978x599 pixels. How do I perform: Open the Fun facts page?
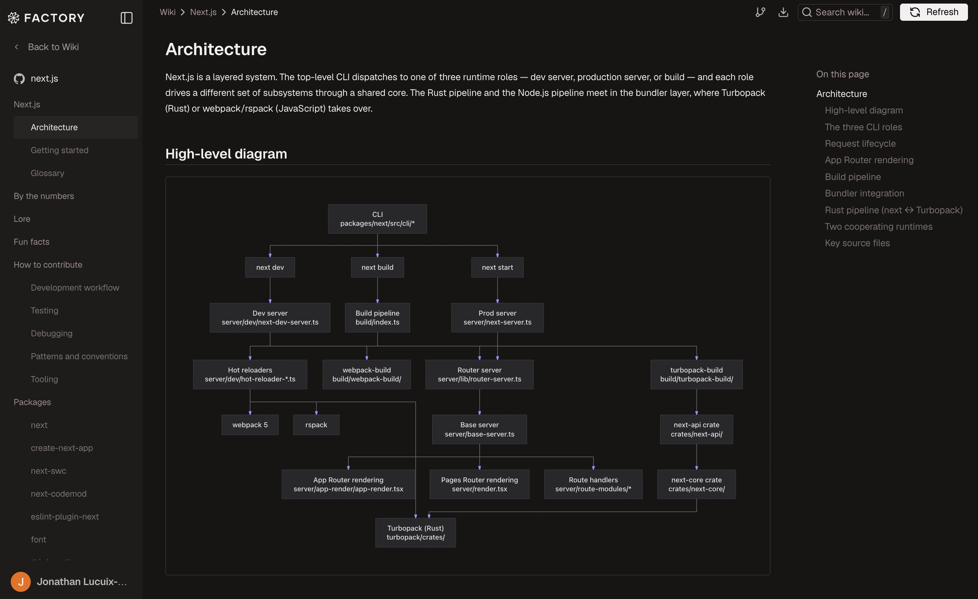[x=31, y=242]
